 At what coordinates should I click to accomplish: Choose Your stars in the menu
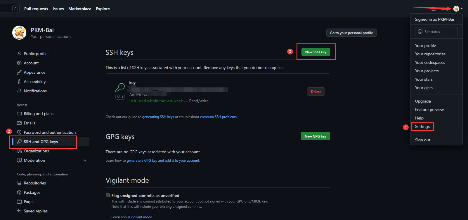(x=424, y=79)
